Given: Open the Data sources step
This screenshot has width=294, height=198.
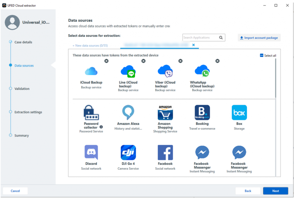Looking at the screenshot, I should (x=24, y=65).
